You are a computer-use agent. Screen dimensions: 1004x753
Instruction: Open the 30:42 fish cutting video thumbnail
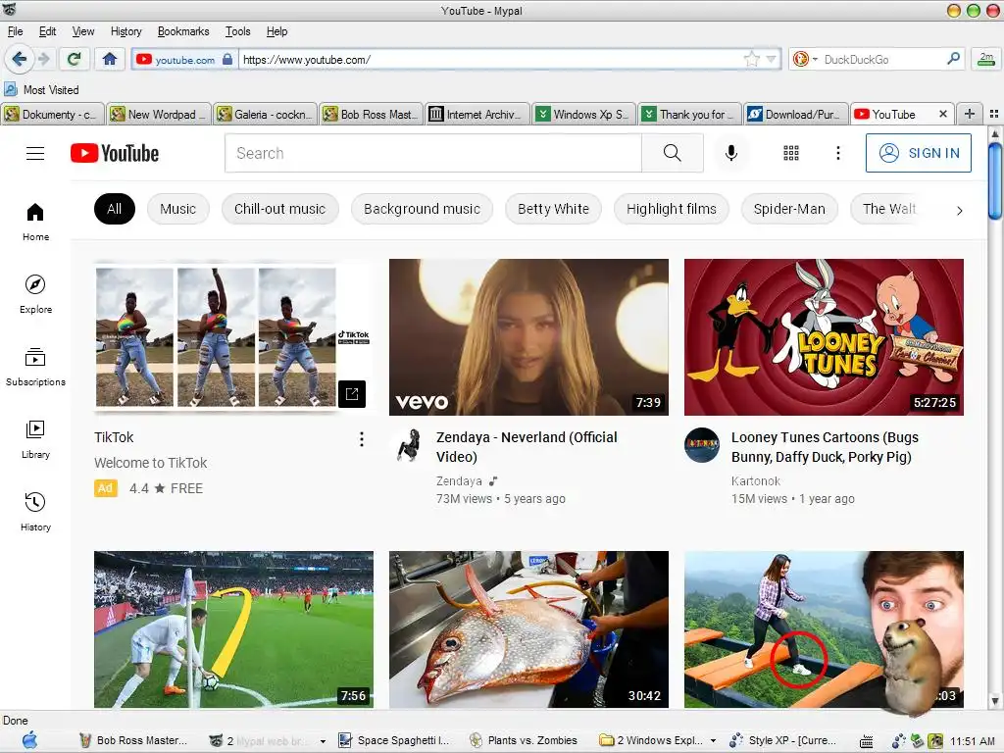coord(528,629)
